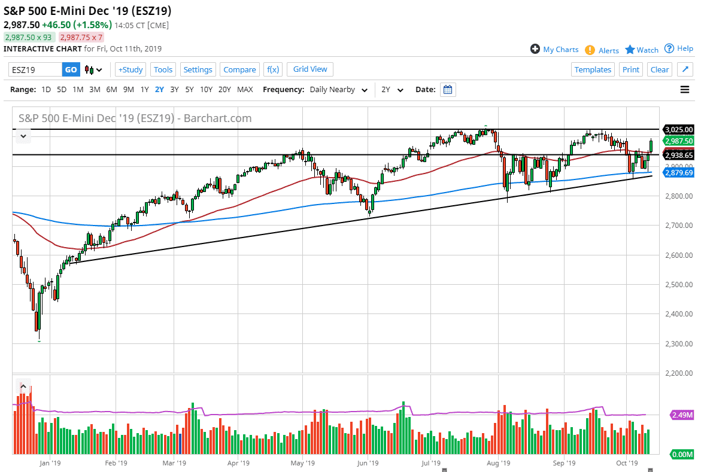Open My Charts via the plus icon
The height and width of the screenshot is (472, 701).
pyautogui.click(x=535, y=50)
